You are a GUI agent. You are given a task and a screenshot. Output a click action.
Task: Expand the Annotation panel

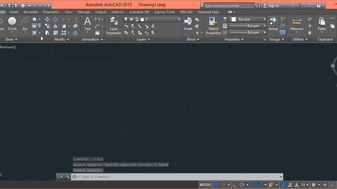(x=93, y=39)
